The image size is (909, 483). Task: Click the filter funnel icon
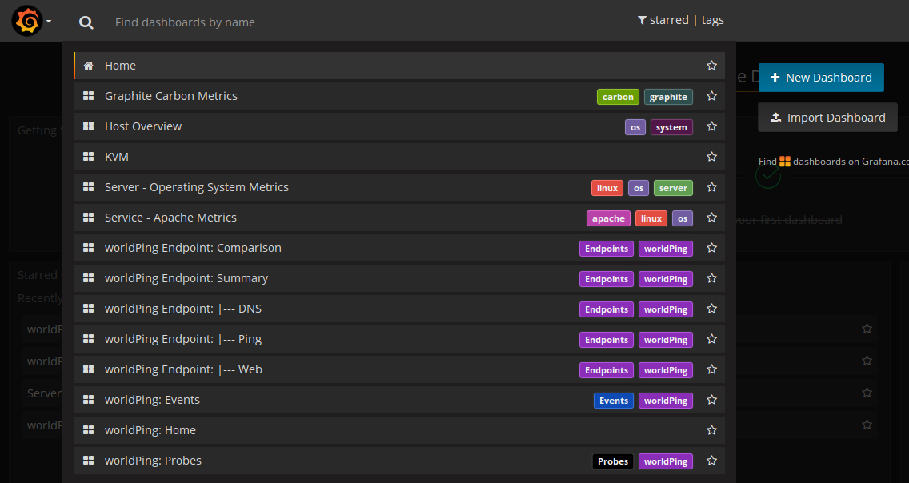[642, 20]
